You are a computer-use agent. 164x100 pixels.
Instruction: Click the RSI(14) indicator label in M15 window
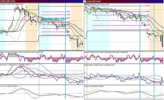[x=99, y=65]
